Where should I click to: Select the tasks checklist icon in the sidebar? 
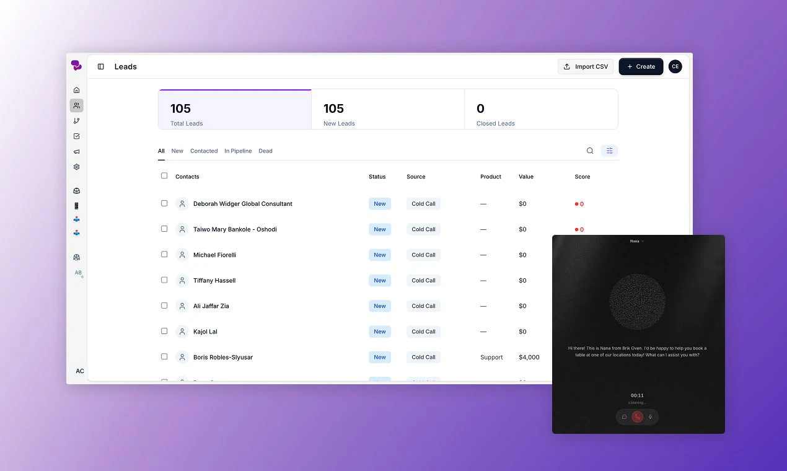[76, 136]
